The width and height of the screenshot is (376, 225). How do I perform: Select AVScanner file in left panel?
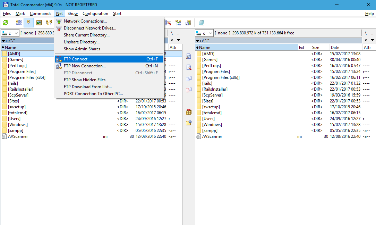click(18, 136)
